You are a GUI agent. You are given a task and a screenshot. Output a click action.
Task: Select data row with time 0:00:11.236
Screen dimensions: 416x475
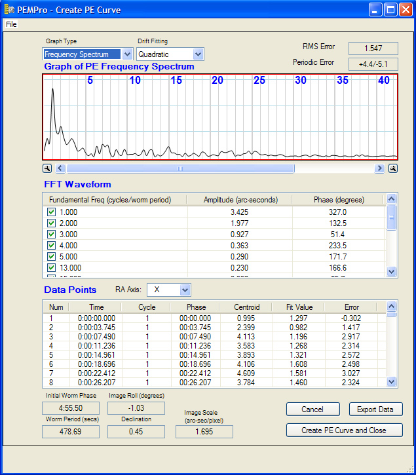coord(214,346)
